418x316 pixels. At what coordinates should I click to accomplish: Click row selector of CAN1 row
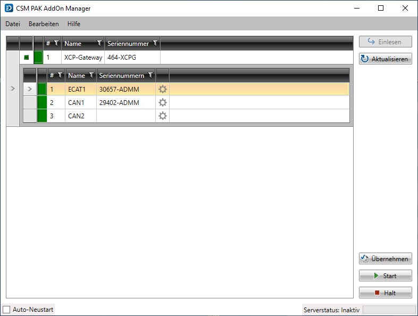[x=30, y=102]
